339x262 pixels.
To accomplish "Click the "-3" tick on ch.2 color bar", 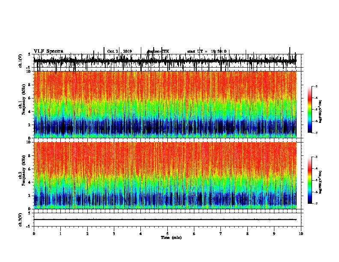I will tap(316, 157).
